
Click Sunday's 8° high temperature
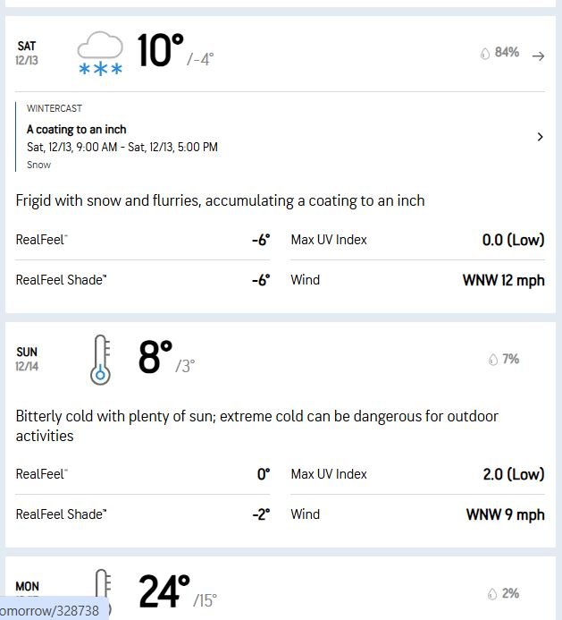coord(155,358)
